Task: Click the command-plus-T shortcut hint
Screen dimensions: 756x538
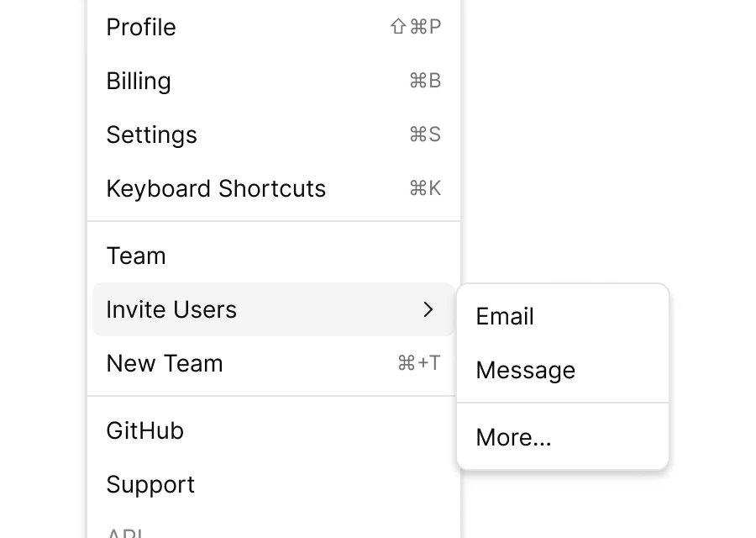Action: (418, 363)
